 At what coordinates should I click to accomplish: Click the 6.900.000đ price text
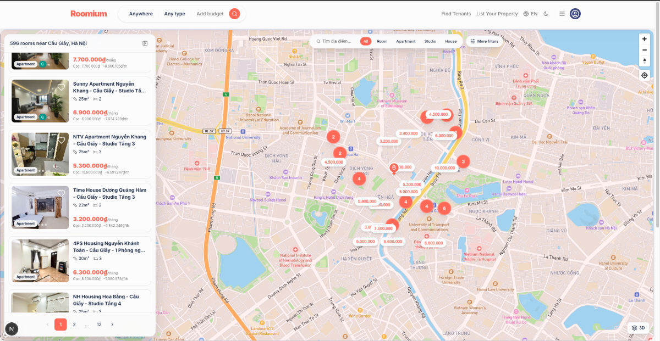(90, 112)
